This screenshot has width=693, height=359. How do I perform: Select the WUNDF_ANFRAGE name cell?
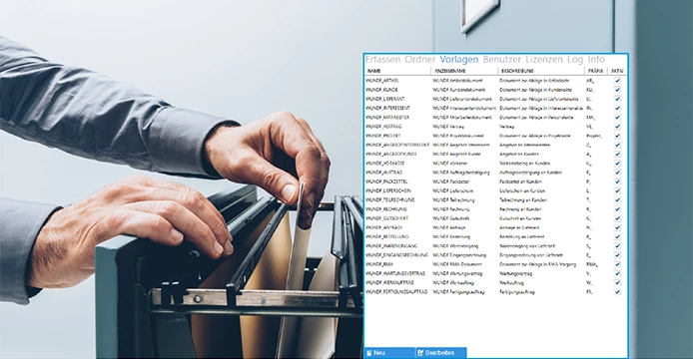[384, 227]
